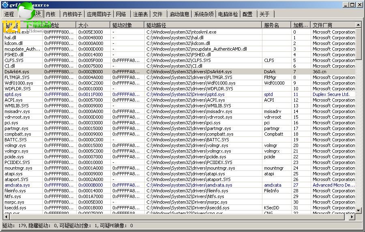Sort by the 文件厂商 column header

pos(333,25)
